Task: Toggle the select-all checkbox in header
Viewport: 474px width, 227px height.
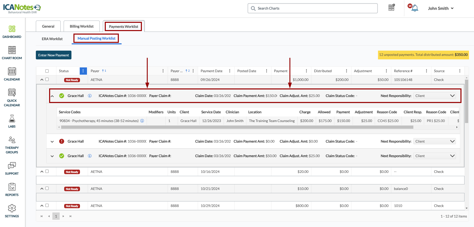Action: [47, 71]
